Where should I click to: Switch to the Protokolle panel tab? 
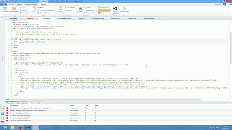coord(10,103)
